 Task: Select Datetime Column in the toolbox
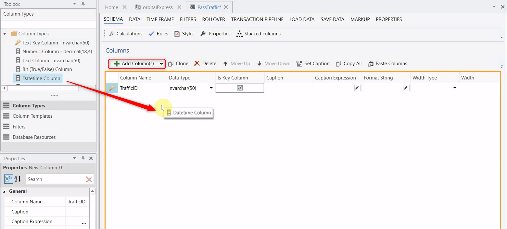[x=40, y=78]
